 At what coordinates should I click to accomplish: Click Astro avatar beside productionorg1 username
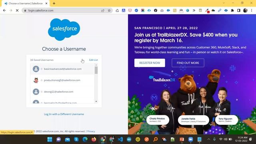click(x=36, y=80)
